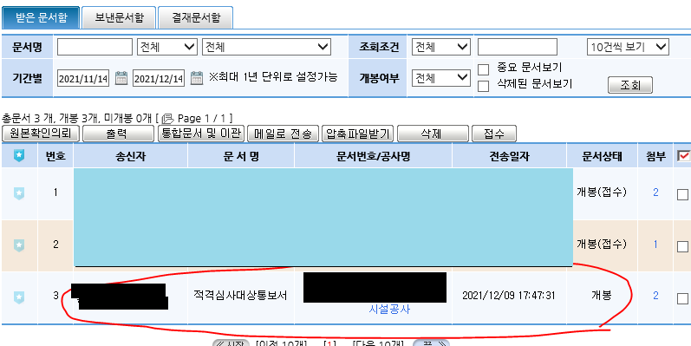
Task: Star document row number 1
Action: point(19,193)
